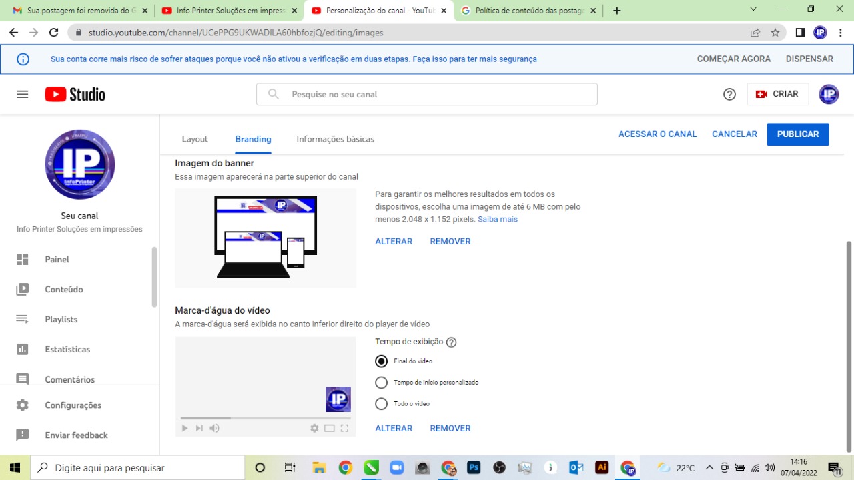Image resolution: width=854 pixels, height=480 pixels.
Task: Select 'Tempo de início personalizado' option
Action: click(381, 383)
